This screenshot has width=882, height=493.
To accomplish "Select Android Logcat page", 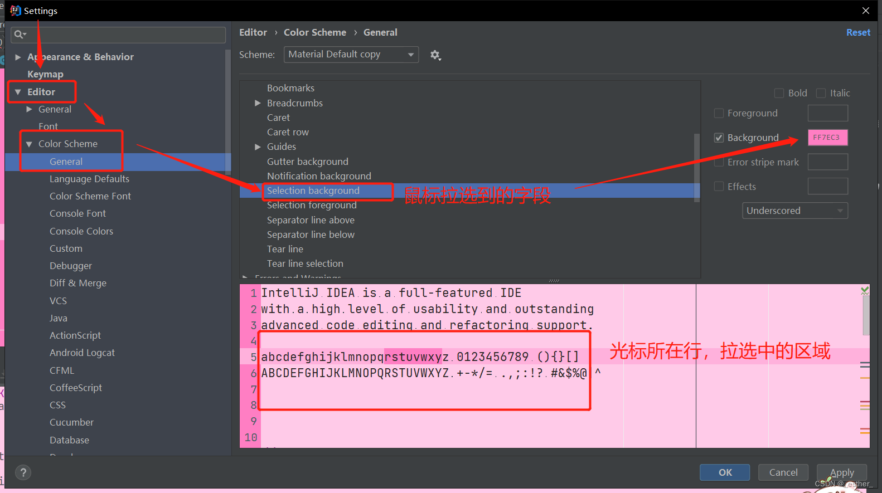I will coord(82,353).
